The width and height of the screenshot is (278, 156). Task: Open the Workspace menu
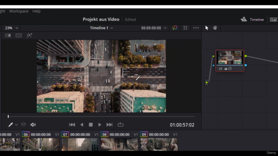(x=19, y=11)
